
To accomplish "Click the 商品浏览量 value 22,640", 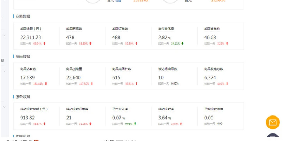I will pyautogui.click(x=73, y=78).
